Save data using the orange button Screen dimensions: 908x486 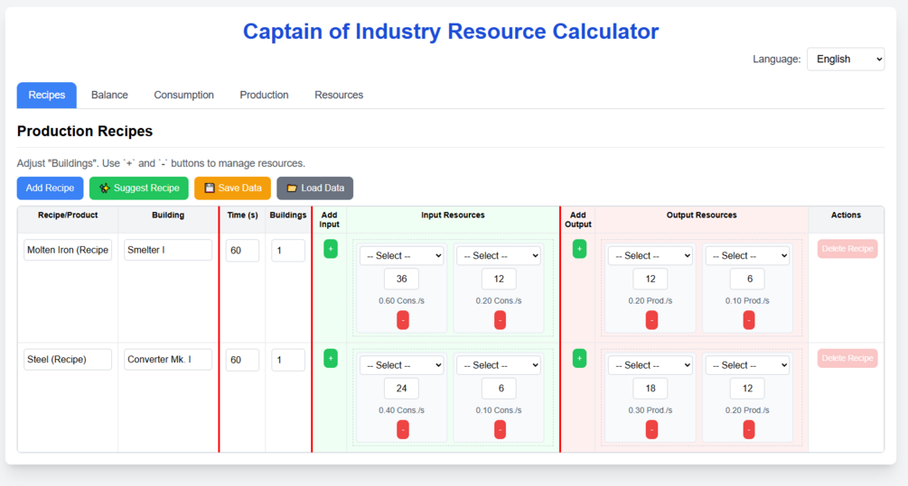[x=232, y=188]
